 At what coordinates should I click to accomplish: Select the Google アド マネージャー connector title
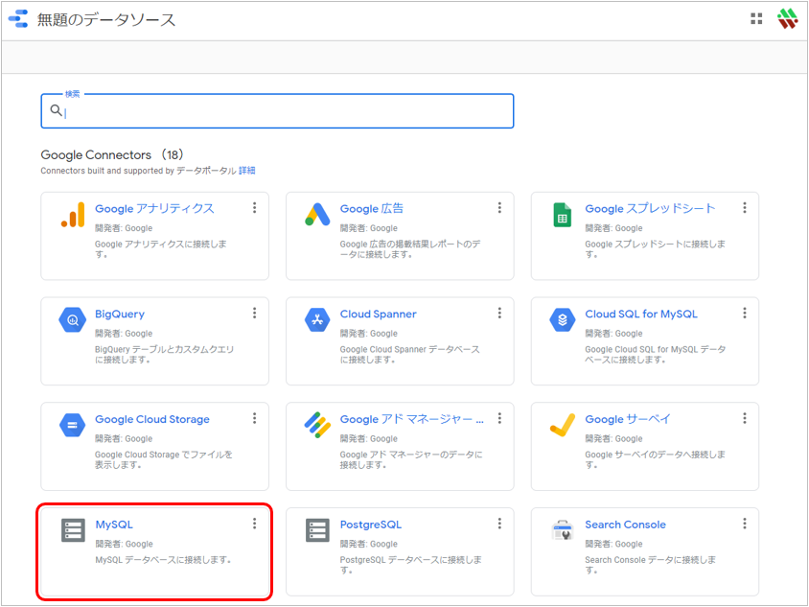412,419
